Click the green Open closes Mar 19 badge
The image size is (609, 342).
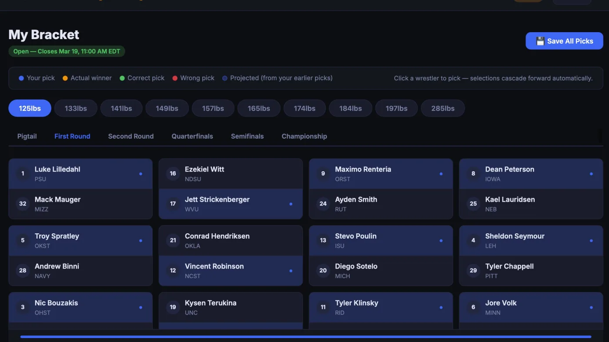[67, 51]
